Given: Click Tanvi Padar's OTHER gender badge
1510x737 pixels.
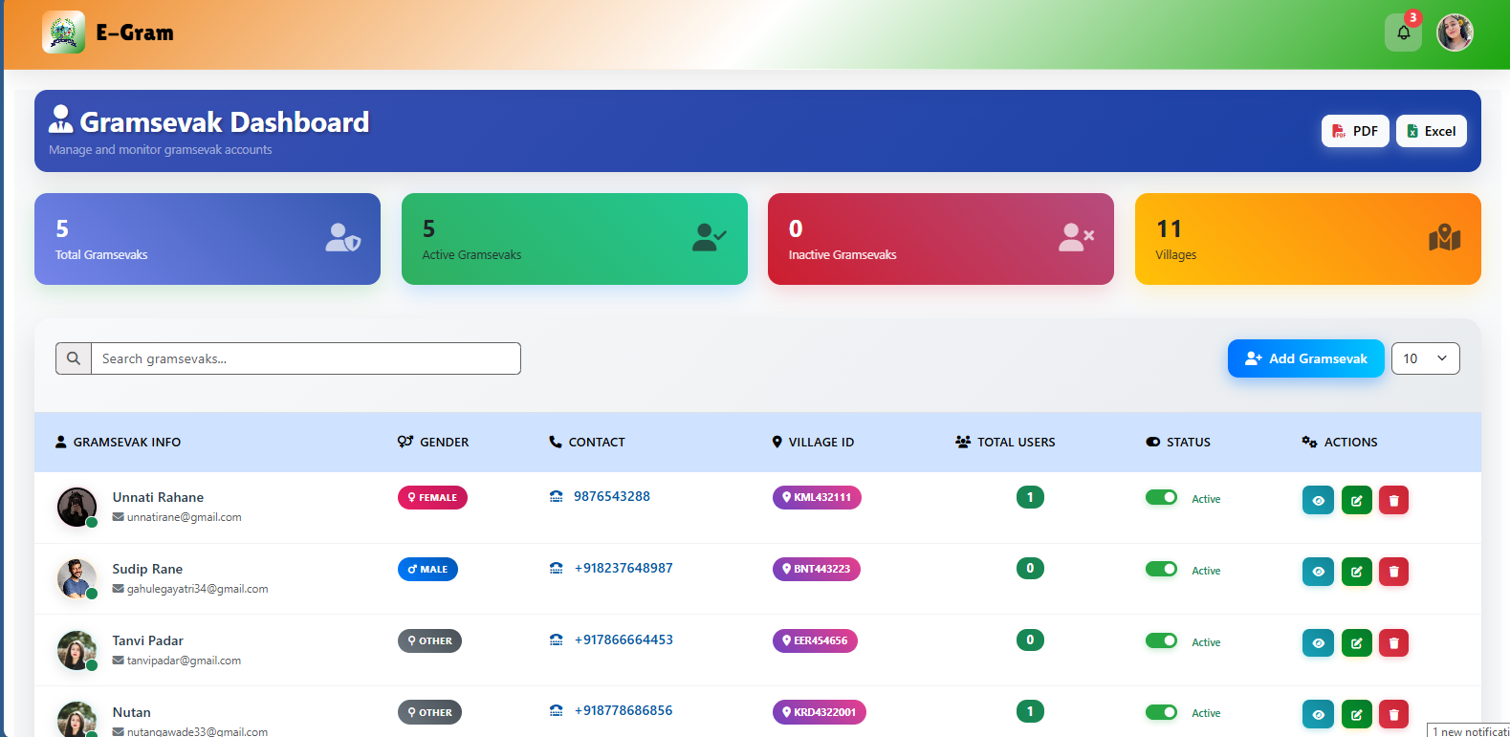Looking at the screenshot, I should pos(429,640).
